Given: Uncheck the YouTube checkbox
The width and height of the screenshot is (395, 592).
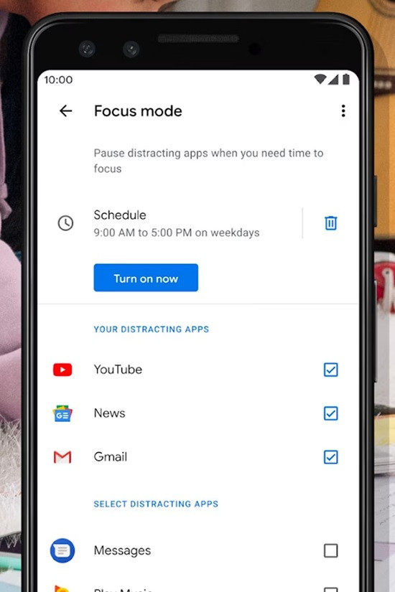Looking at the screenshot, I should click(x=331, y=370).
